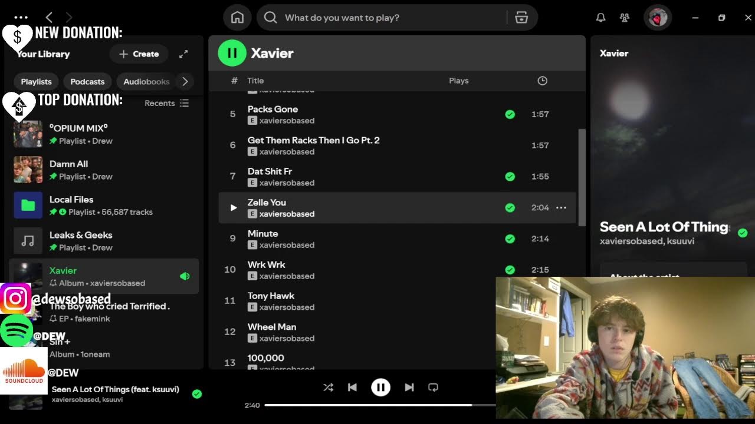Skip to the previous track
755x424 pixels.
tap(352, 387)
